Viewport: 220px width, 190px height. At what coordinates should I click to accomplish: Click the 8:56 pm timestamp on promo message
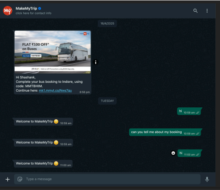85,92
